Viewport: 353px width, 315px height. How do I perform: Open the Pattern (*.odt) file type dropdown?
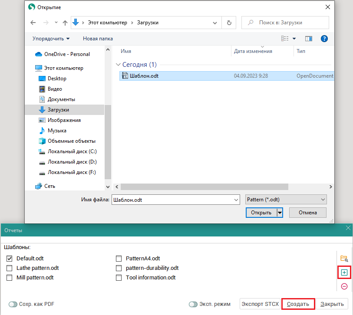[286, 200]
